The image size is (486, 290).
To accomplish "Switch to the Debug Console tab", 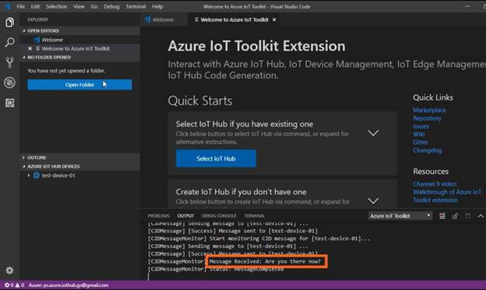I will point(219,216).
